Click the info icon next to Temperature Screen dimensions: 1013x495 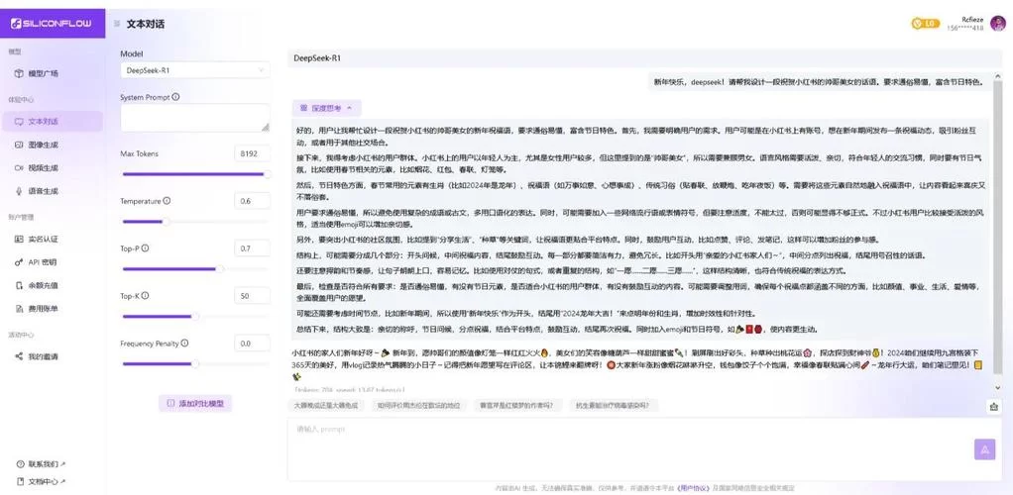coord(167,201)
